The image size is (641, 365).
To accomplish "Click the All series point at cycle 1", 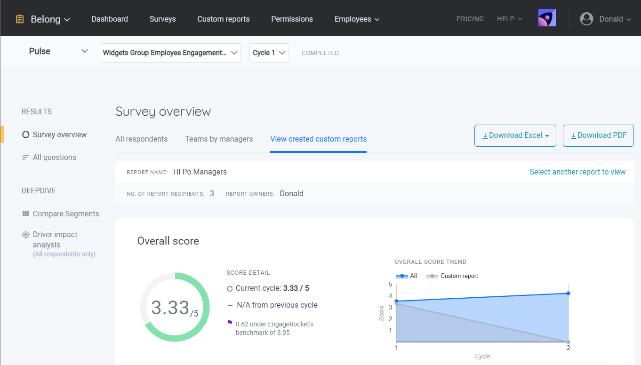I will (396, 301).
